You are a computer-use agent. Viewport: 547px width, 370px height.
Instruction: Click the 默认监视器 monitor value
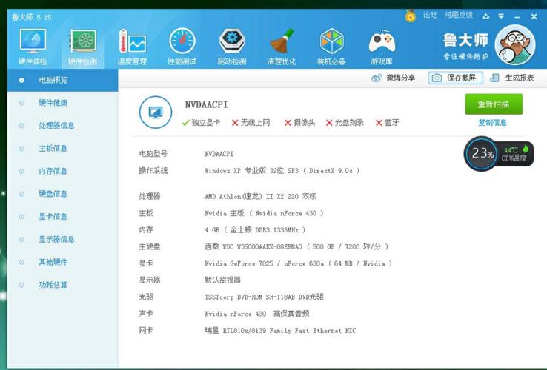(x=222, y=280)
